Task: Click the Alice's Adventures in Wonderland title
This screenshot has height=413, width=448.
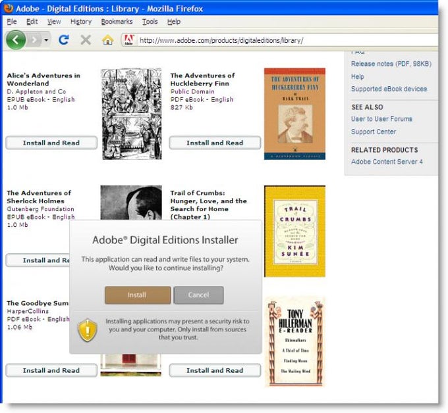Action: coord(43,80)
